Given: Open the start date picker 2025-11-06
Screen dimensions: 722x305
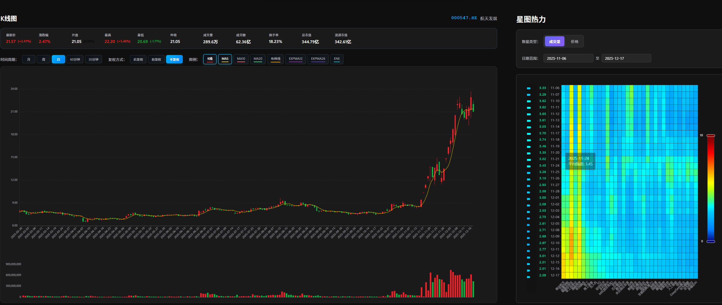Looking at the screenshot, I should [568, 58].
